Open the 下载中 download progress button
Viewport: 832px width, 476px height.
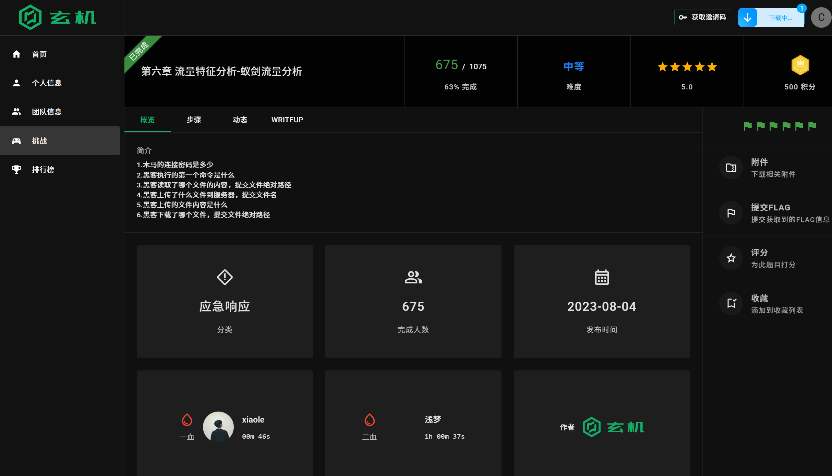[780, 17]
